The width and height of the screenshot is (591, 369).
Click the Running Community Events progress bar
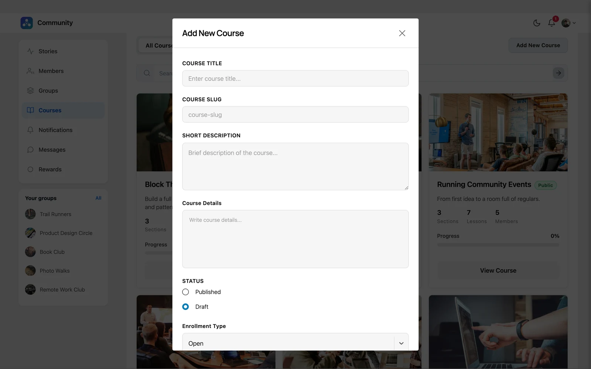click(498, 245)
